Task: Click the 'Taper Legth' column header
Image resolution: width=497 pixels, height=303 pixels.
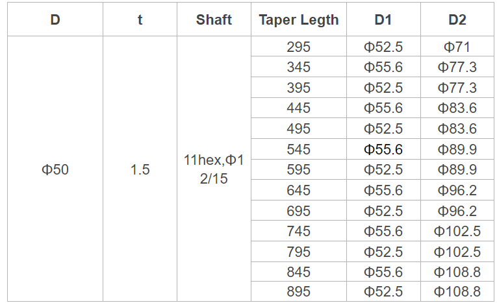Action: pos(299,19)
